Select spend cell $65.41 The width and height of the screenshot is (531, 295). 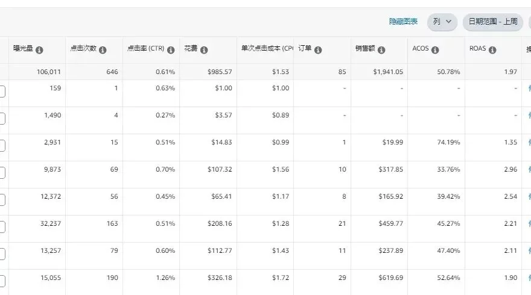[x=221, y=196]
